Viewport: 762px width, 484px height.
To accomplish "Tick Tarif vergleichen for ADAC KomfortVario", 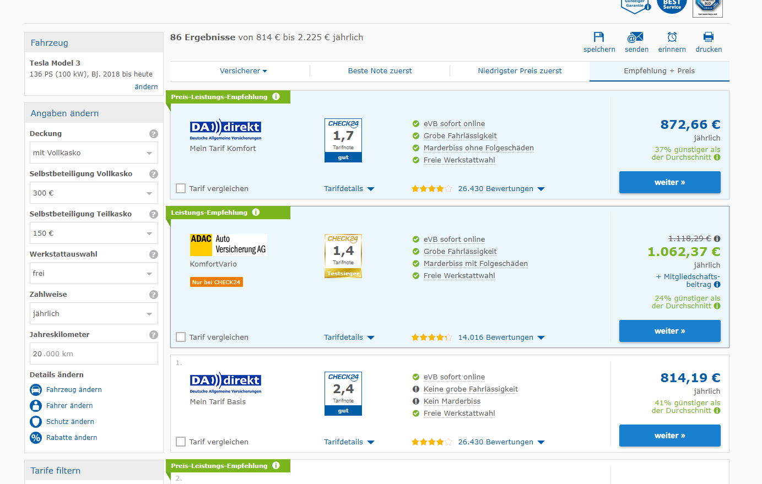I will click(x=181, y=337).
